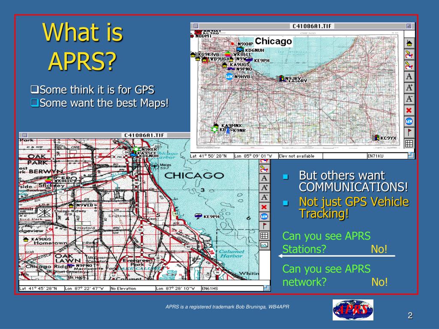The height and width of the screenshot is (329, 439).
Task: Click the red flag icon in lower window toolbar
Action: pyautogui.click(x=264, y=226)
